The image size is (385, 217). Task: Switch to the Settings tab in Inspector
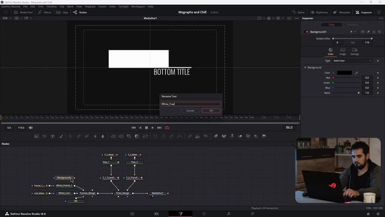pyautogui.click(x=354, y=52)
